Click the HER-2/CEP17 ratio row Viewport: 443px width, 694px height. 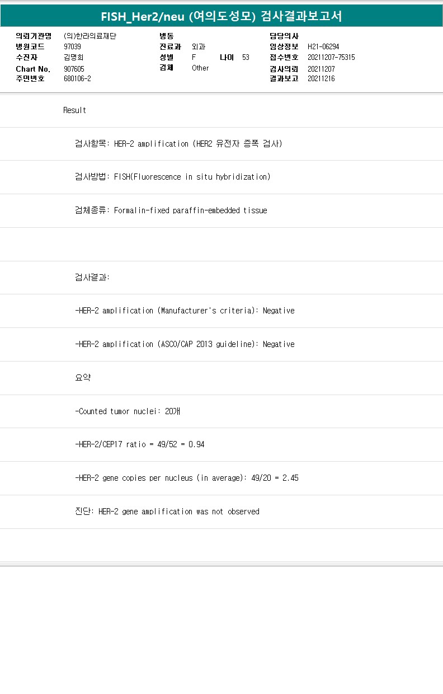click(139, 444)
